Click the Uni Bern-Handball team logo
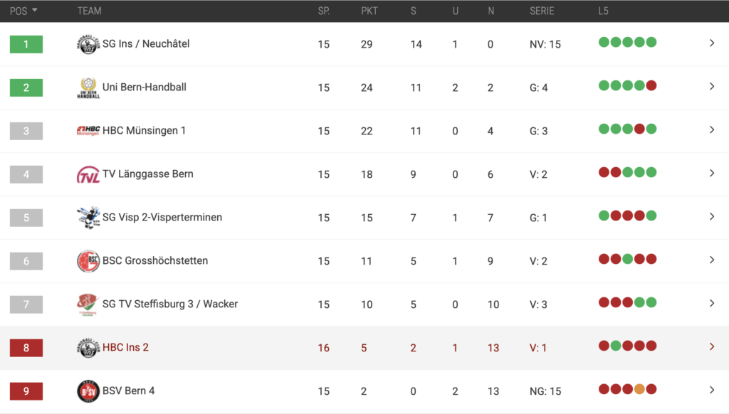Viewport: 729px width, 414px height. point(88,87)
